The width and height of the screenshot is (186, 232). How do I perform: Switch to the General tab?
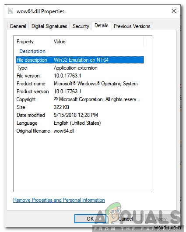click(x=18, y=26)
